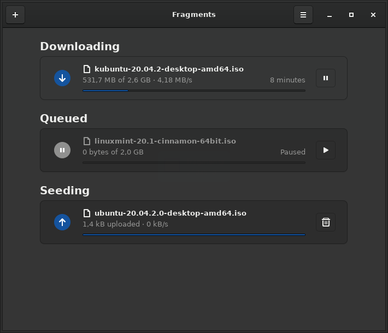Click the kubuntu file document icon
The height and width of the screenshot is (333, 388).
click(87, 69)
